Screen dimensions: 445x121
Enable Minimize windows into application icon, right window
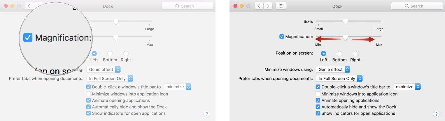tap(318, 94)
